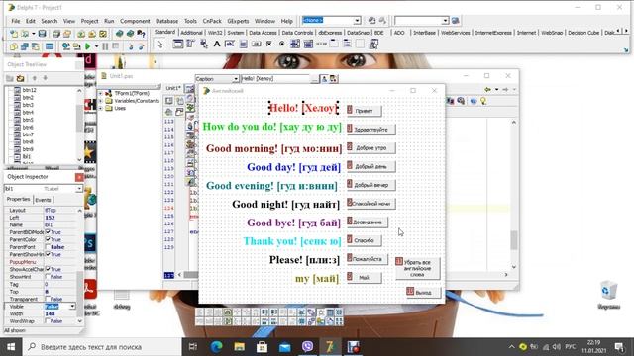Click the 'Убрать все английские слова' button

pos(417,268)
